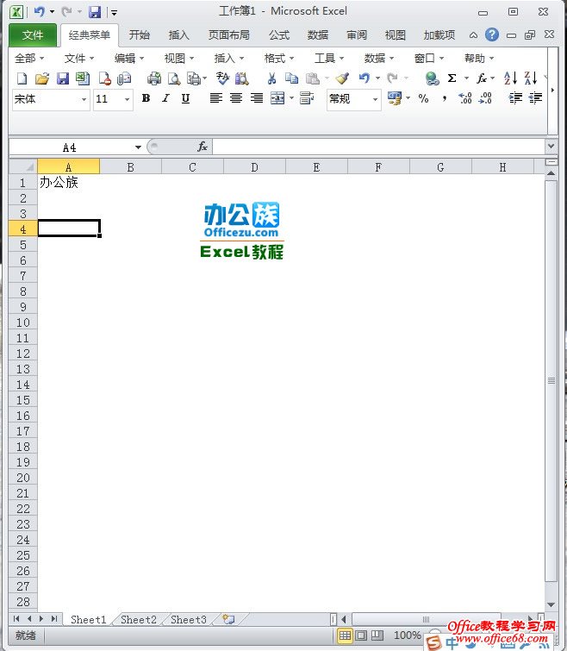
Task: Expand the Merge and Center dropdown arrow
Action: pyautogui.click(x=291, y=98)
